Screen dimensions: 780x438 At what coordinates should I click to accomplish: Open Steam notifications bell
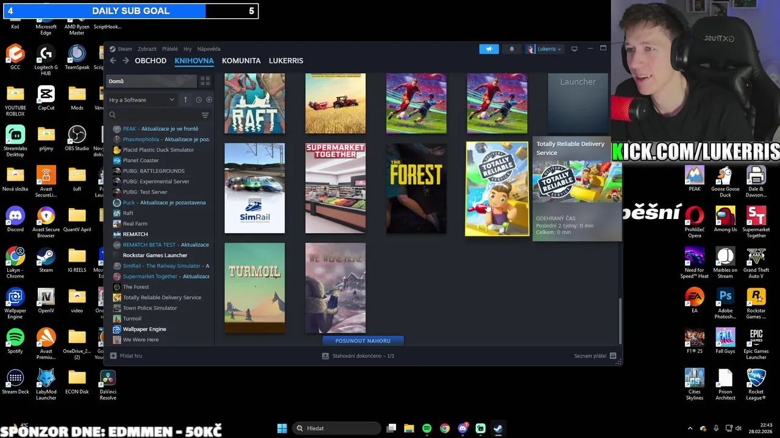click(512, 49)
